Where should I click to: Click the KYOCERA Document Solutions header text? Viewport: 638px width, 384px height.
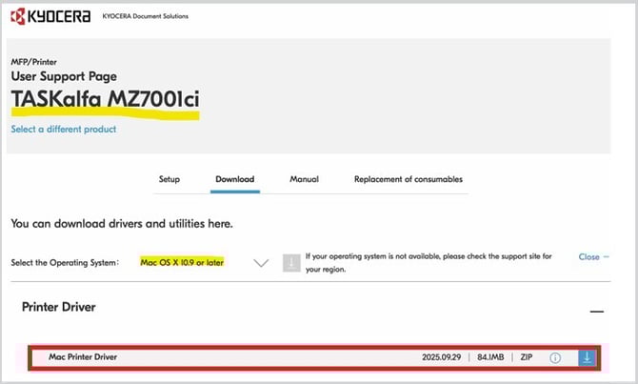coord(145,17)
